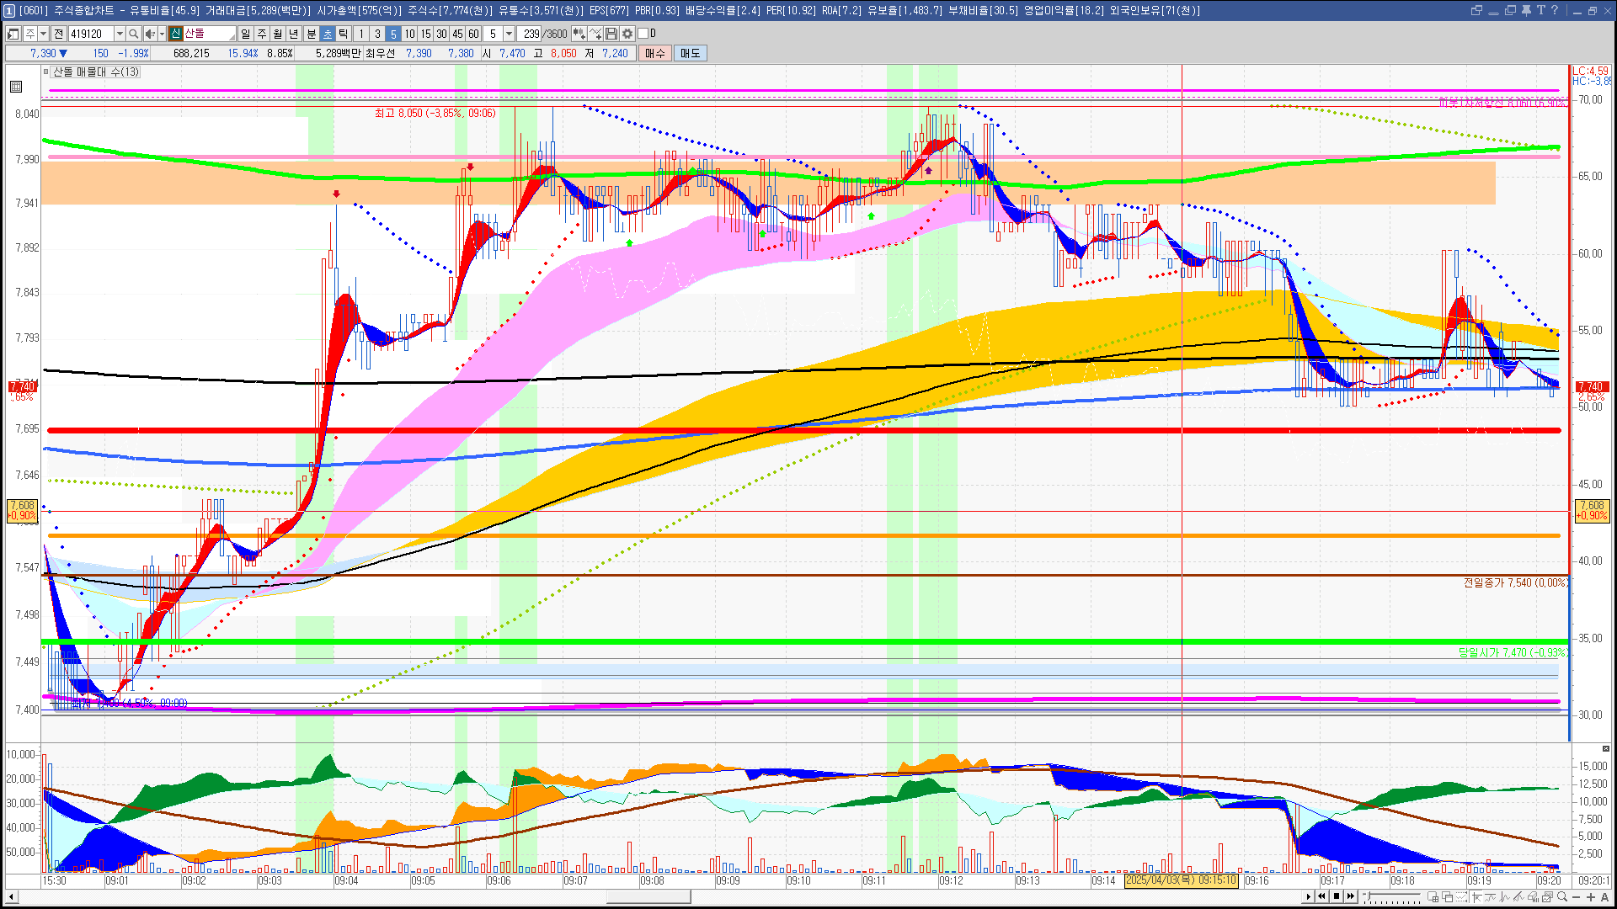Click the stock search magnifier icon
Image resolution: width=1617 pixels, height=909 pixels.
(133, 34)
